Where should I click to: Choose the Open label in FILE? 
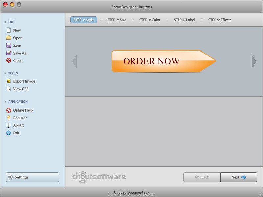pos(18,38)
